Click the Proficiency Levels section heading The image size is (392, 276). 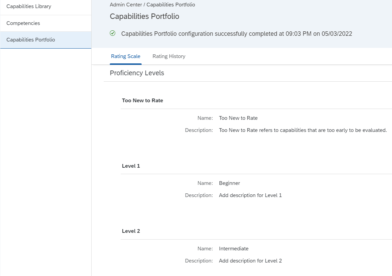coord(137,73)
